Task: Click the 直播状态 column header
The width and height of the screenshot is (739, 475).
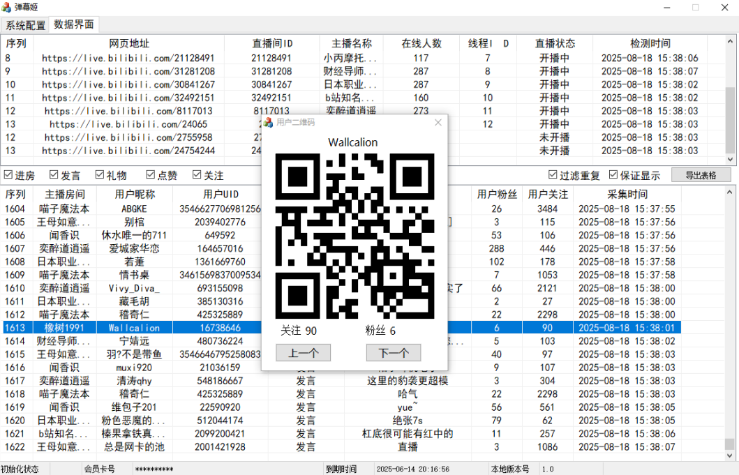Action: click(555, 43)
